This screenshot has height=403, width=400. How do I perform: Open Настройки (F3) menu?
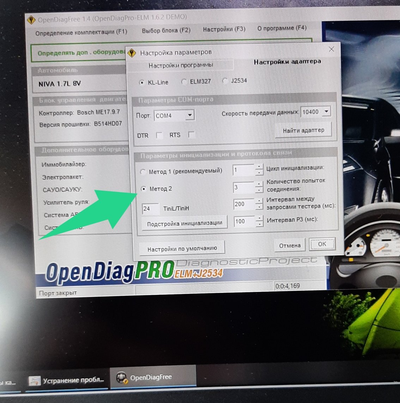pos(224,29)
